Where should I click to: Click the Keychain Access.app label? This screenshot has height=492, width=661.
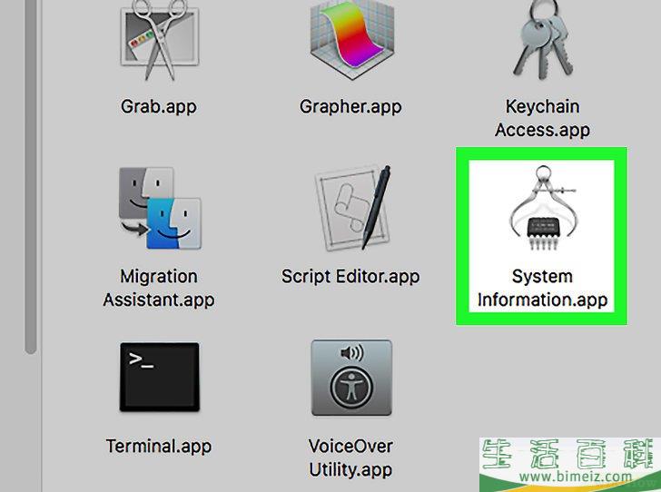click(x=543, y=119)
